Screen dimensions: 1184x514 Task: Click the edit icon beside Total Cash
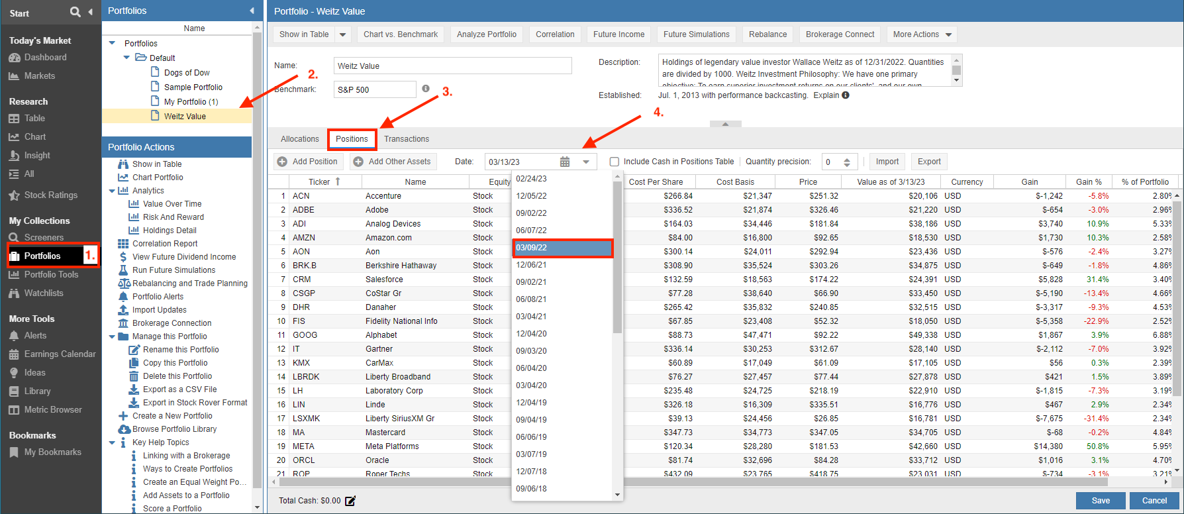(350, 500)
